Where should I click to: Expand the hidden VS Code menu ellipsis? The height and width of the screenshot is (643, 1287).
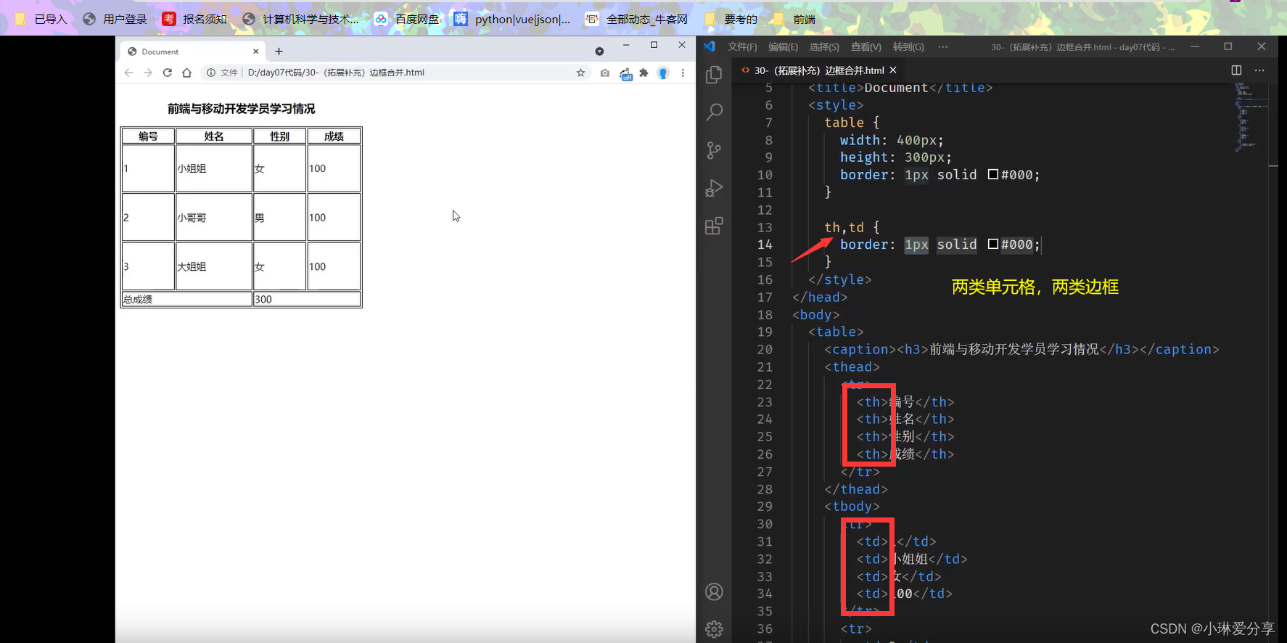tap(943, 46)
